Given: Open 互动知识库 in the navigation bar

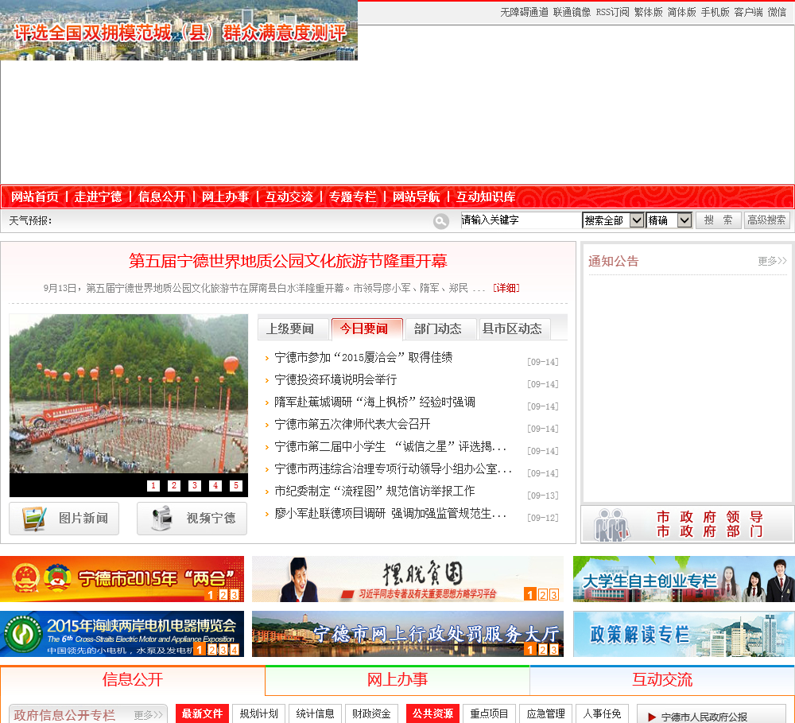Looking at the screenshot, I should [486, 197].
